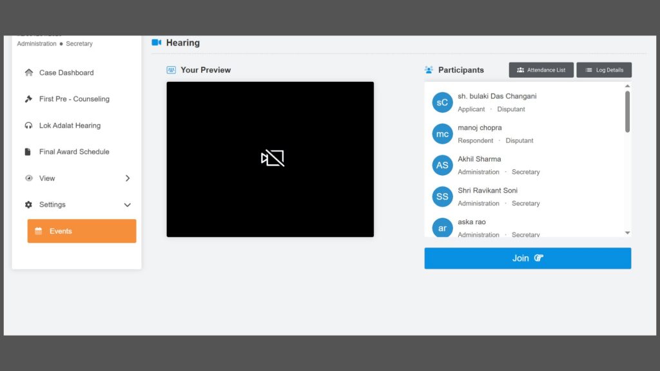Click the sC avatar for bulaki Das Changani
Viewport: 660px width, 371px height.
click(442, 102)
